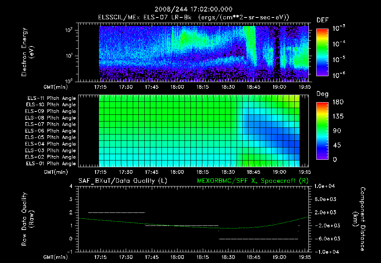Click the ELS-03 Pitch Angle label
The height and width of the screenshot is (263, 381).
coord(51,151)
